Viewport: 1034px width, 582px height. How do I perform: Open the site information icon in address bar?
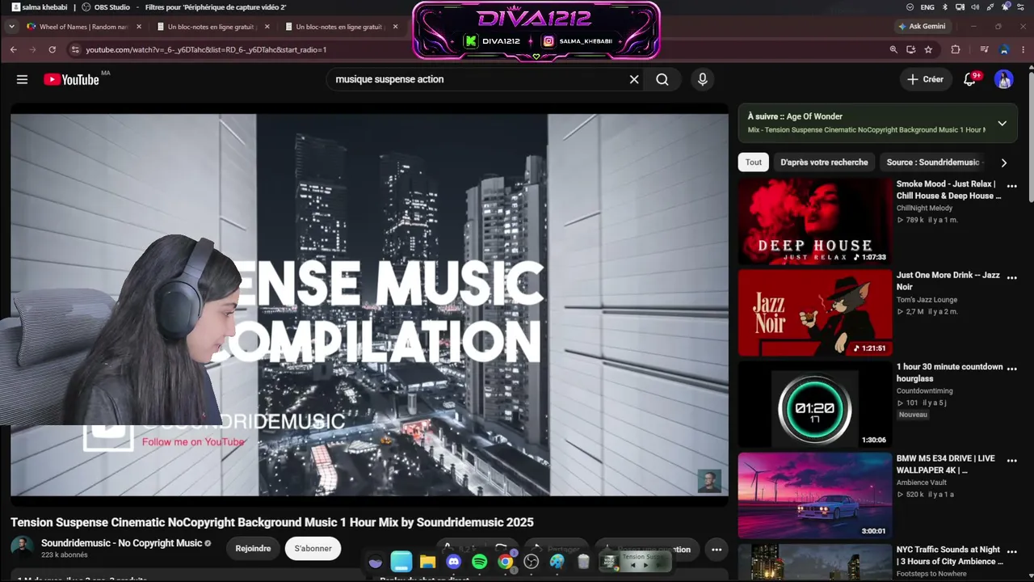tap(75, 49)
